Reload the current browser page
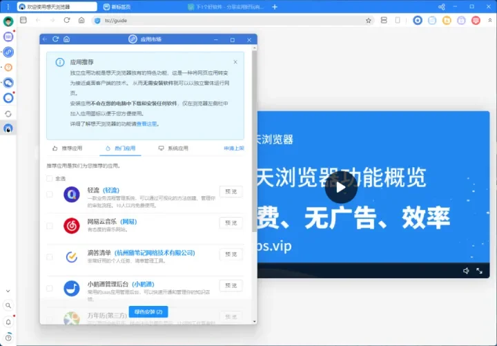 tap(67, 20)
